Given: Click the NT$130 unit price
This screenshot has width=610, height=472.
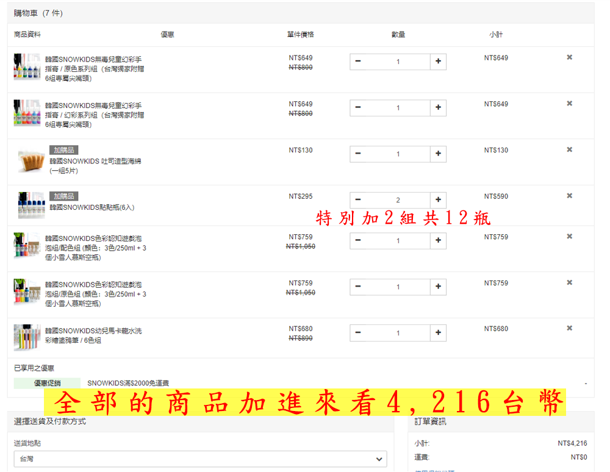Looking at the screenshot, I should click(x=300, y=151).
